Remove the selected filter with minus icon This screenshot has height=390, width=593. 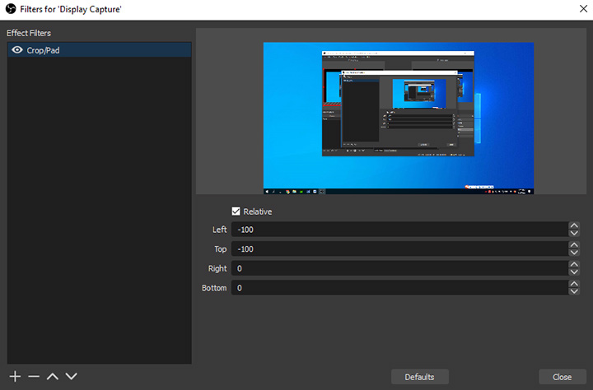tap(34, 376)
